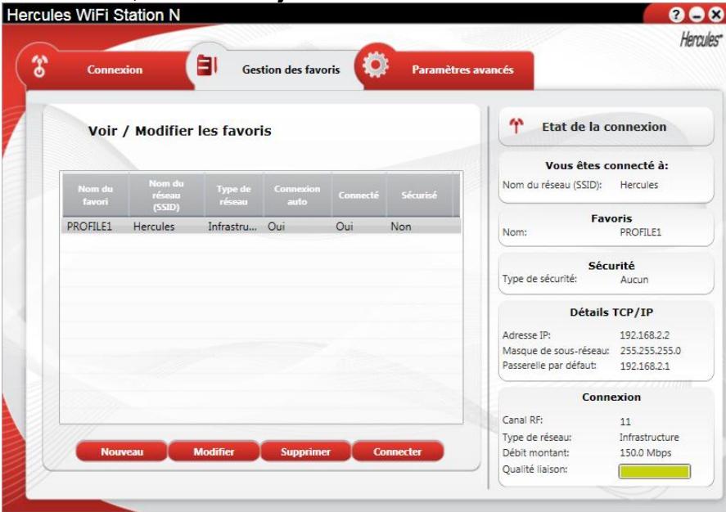Viewport: 726px width, 512px height.
Task: Click the Gestion des favoris folder icon
Action: 206,65
